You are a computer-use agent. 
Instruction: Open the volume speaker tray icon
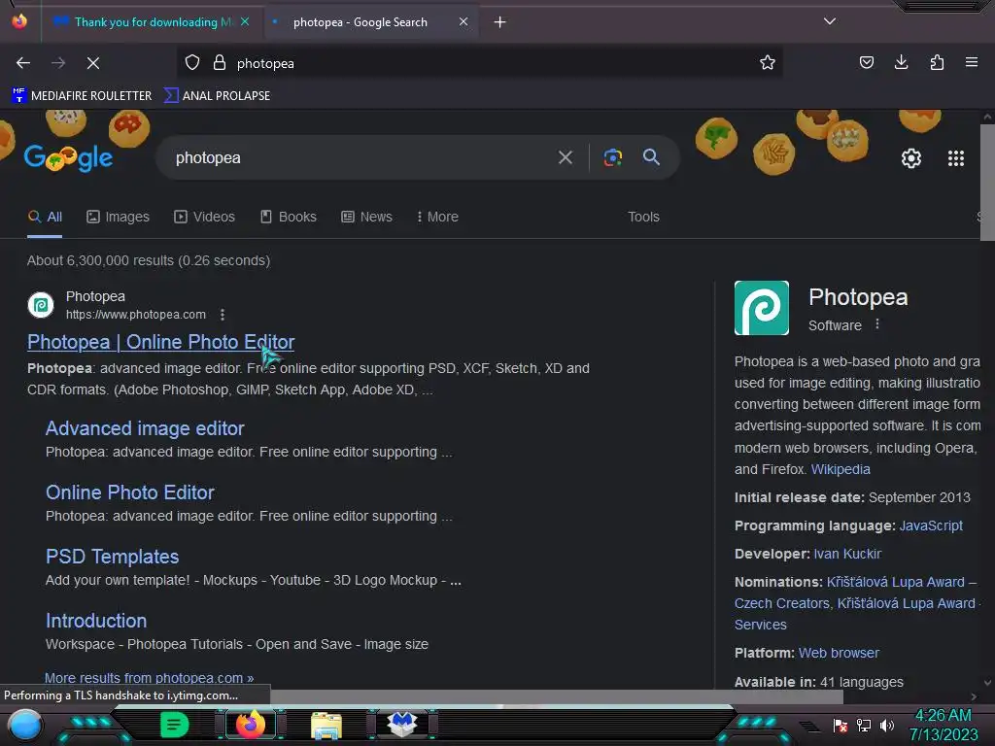(887, 725)
